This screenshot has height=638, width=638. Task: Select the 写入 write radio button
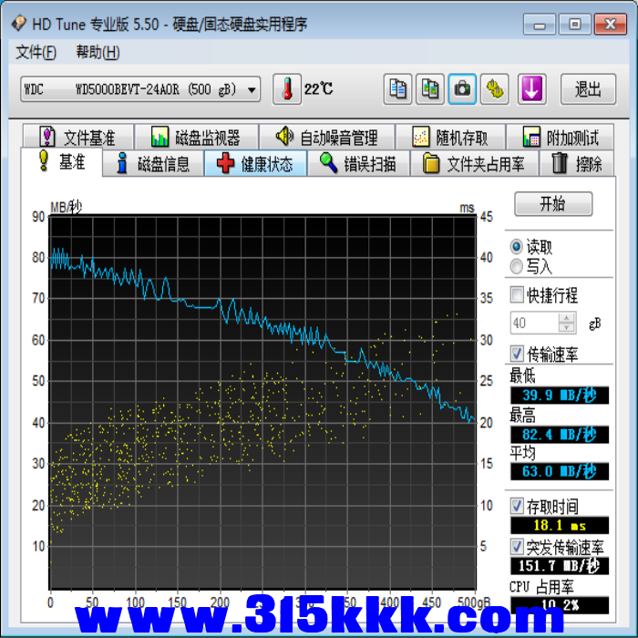pyautogui.click(x=517, y=266)
